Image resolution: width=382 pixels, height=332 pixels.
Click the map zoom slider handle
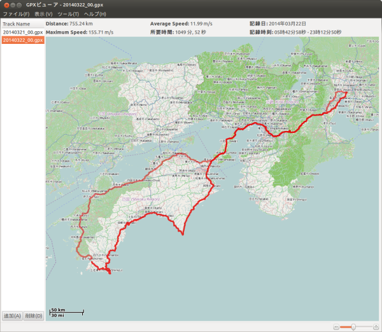coord(353,326)
